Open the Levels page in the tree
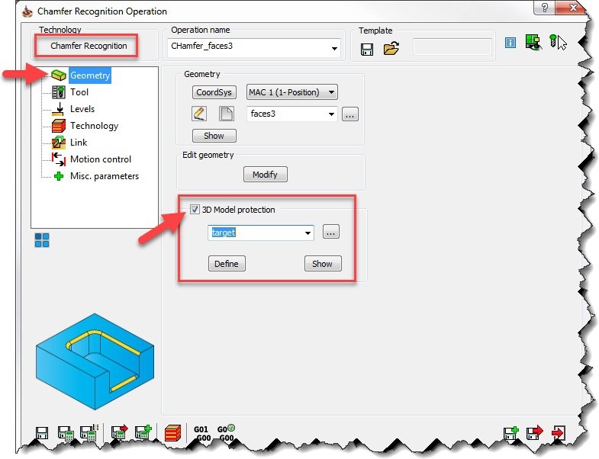Viewport: 599px width, 459px height. pyautogui.click(x=82, y=109)
